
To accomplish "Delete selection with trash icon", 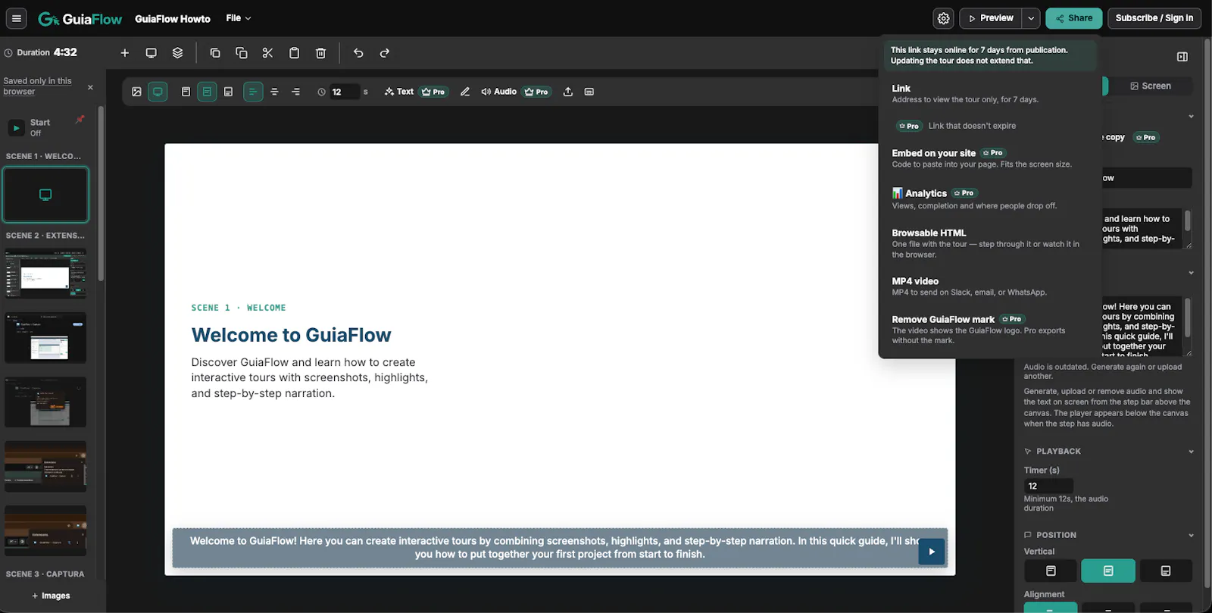I will pyautogui.click(x=320, y=53).
